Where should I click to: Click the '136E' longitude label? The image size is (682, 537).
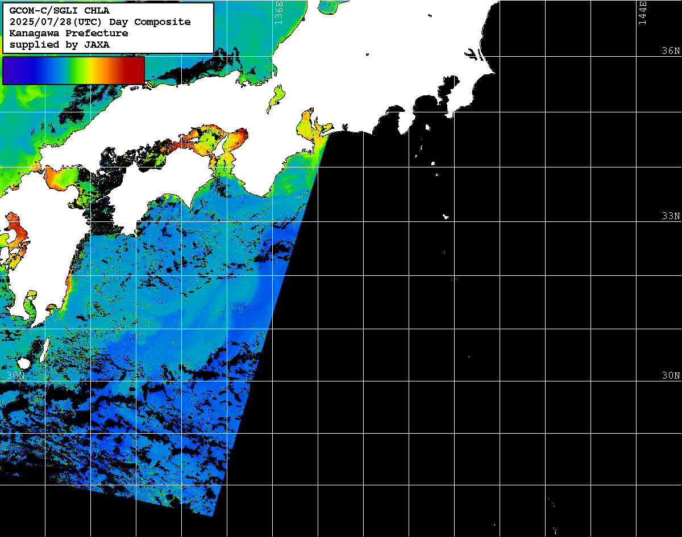pyautogui.click(x=278, y=12)
